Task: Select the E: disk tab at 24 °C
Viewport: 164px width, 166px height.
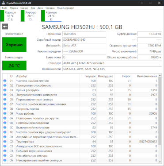Action: 51,16
